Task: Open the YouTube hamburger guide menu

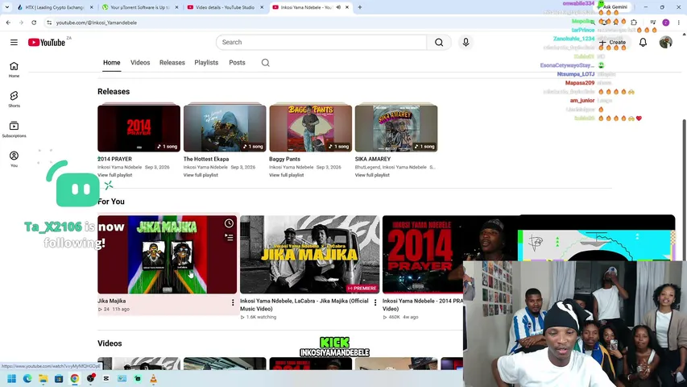Action: click(14, 42)
